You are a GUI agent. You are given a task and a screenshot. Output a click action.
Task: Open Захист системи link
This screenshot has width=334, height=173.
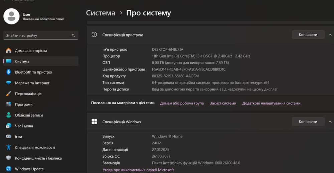(223, 103)
